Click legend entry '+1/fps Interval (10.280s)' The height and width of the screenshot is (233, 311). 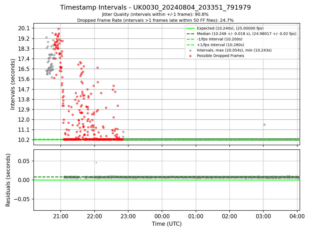point(220,45)
